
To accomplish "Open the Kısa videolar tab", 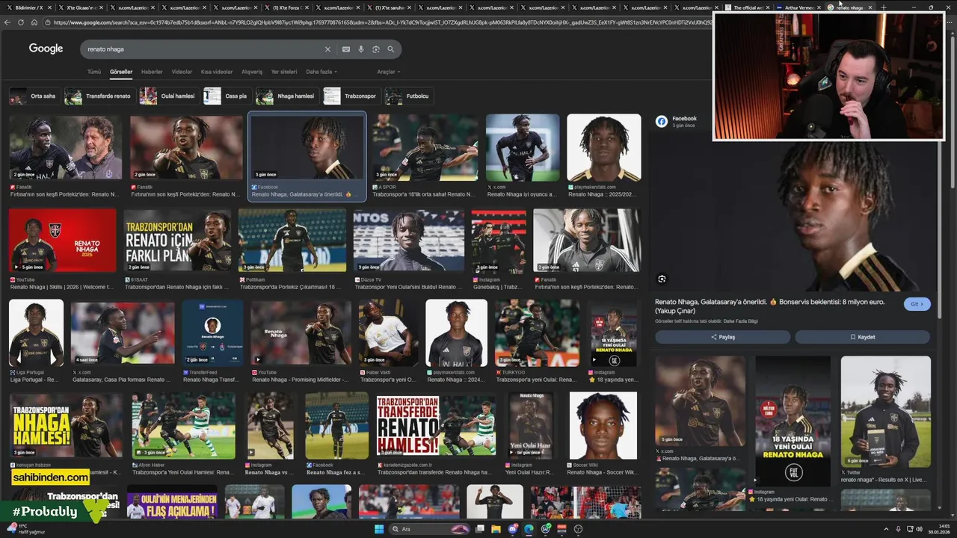I will coord(217,72).
